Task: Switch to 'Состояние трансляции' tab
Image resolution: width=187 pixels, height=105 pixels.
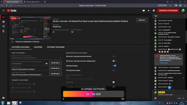Action: [x=56, y=47]
